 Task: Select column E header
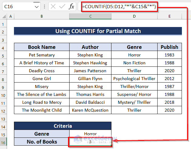(169, 16)
